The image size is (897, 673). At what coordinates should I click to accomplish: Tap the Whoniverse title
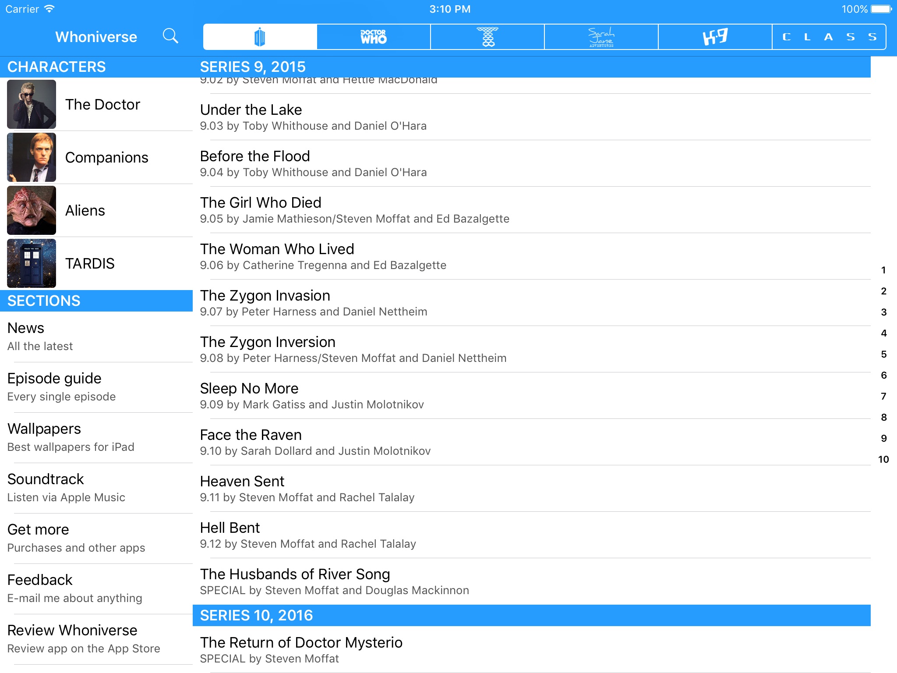point(96,37)
